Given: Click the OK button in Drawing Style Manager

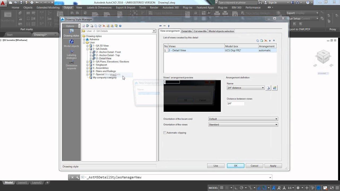Looking at the screenshot, I should (x=236, y=166).
